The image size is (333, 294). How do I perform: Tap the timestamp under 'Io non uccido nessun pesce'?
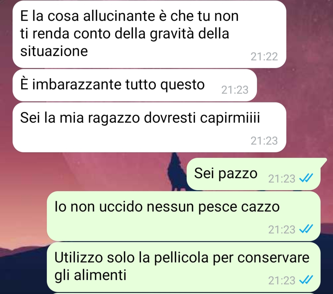(281, 230)
